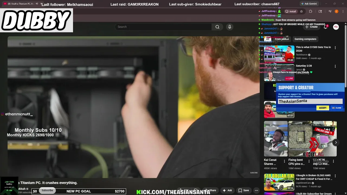Click the SUBSCRIBE watermark in video corner

tap(254, 173)
